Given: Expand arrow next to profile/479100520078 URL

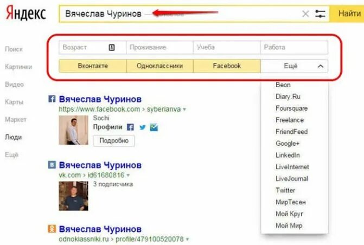Looking at the screenshot, I should (x=187, y=239).
